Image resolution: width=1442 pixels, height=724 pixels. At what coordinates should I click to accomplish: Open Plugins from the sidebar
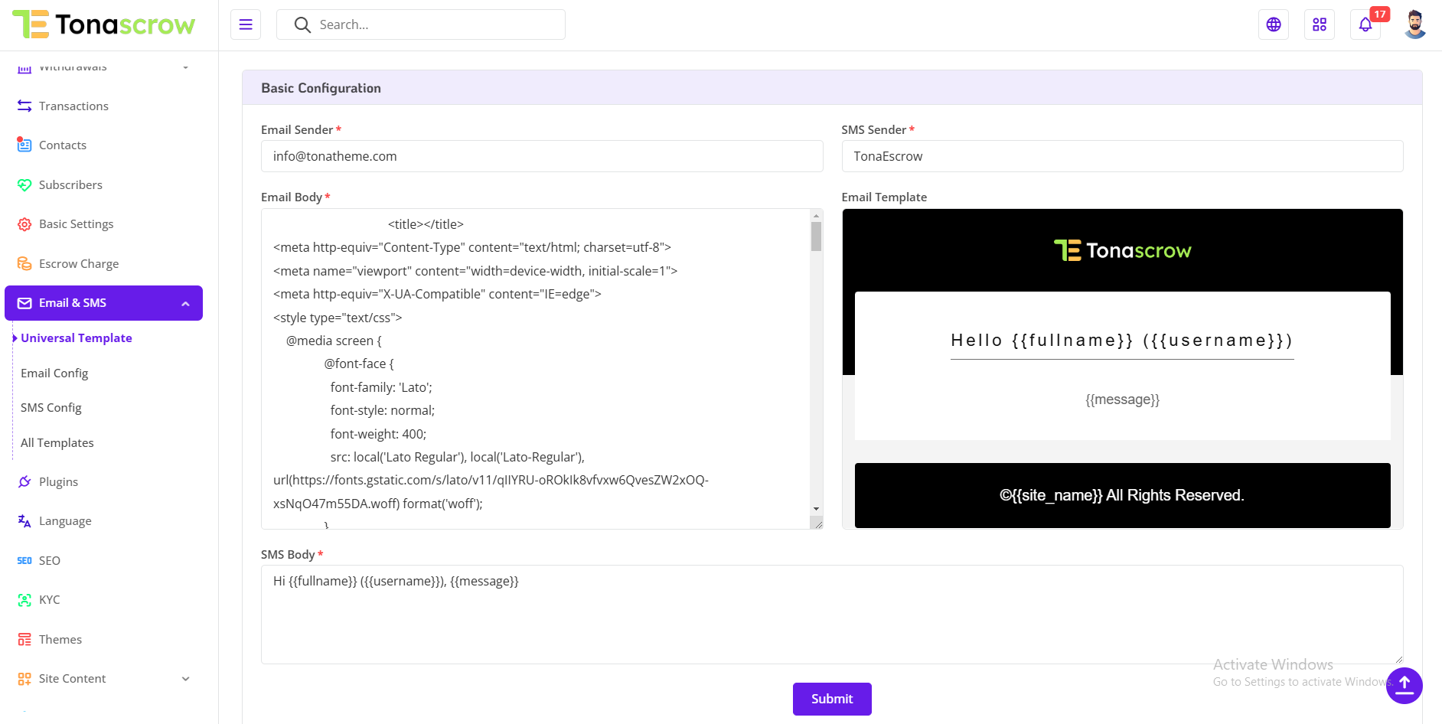pos(58,481)
